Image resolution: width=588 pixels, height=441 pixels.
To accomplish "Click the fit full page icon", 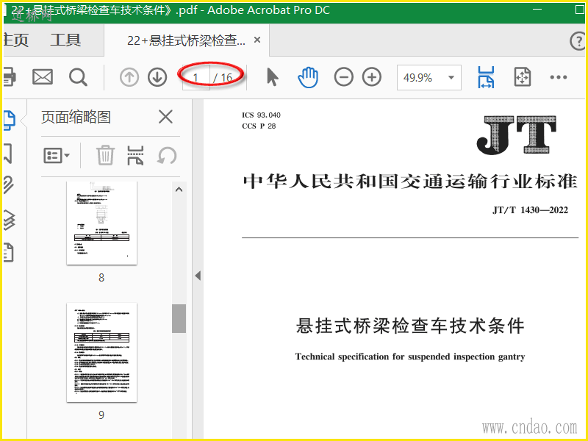I will [523, 77].
